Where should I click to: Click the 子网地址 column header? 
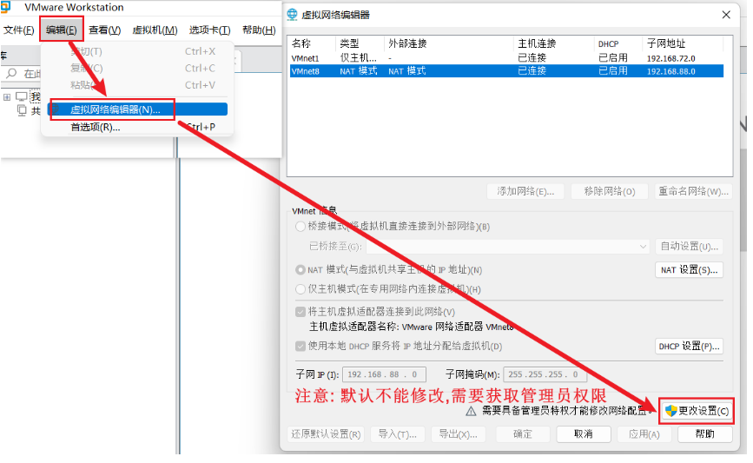[683, 43]
